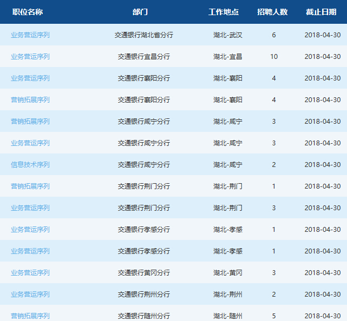The height and width of the screenshot is (321, 347).
Task: Click the 2018-04-30 date in 信息技术序列 row
Action: click(323, 165)
